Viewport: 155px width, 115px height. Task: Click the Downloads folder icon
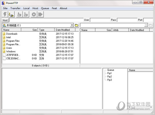(4, 34)
